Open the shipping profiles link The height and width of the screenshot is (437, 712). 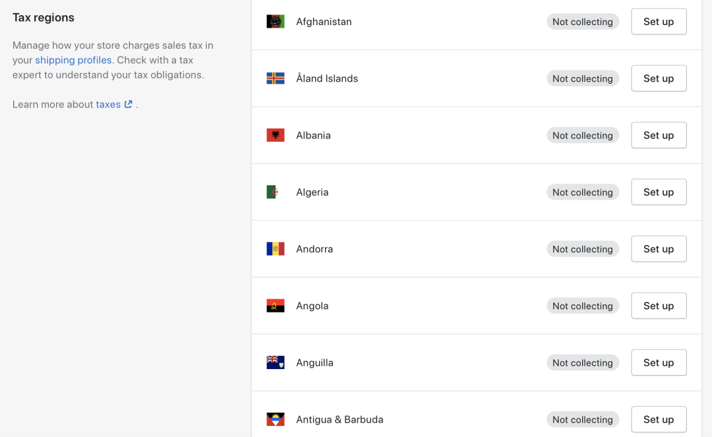[x=73, y=60]
